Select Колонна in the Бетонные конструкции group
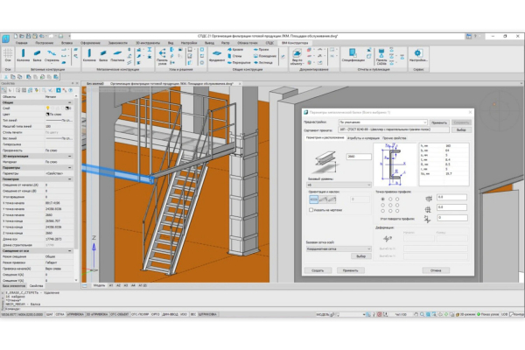Screen dimensions: 525x350 pyautogui.click(x=23, y=55)
